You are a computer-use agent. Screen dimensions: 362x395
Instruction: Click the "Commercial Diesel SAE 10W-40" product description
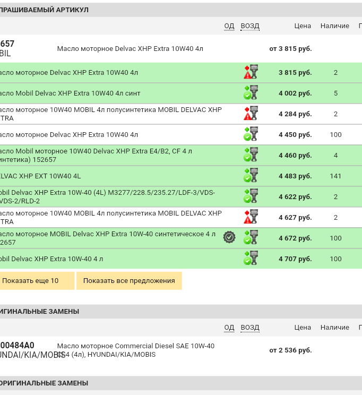136,350
